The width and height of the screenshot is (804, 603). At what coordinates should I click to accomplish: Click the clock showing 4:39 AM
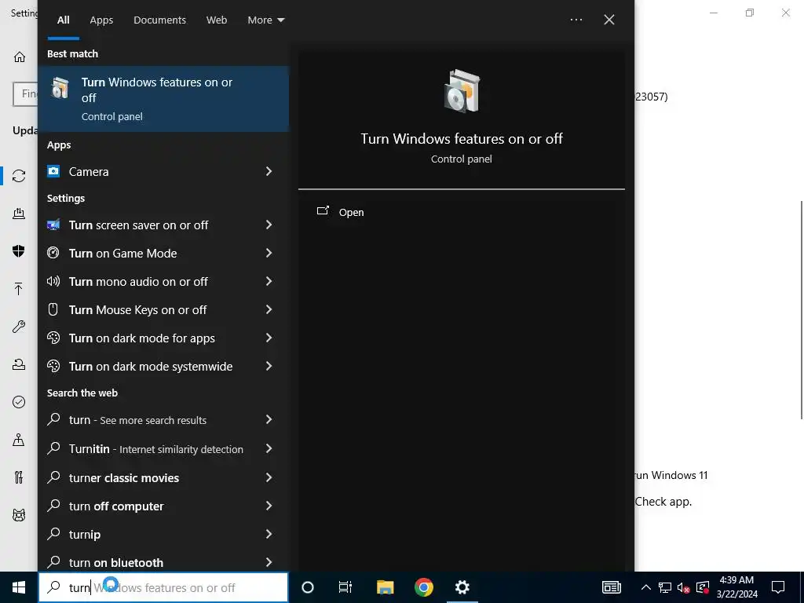tap(736, 580)
